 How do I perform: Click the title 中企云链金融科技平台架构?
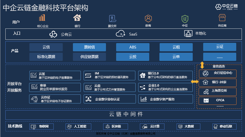[45, 8]
